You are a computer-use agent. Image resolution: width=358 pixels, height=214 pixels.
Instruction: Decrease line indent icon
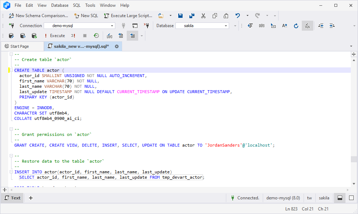pyautogui.click(x=321, y=26)
